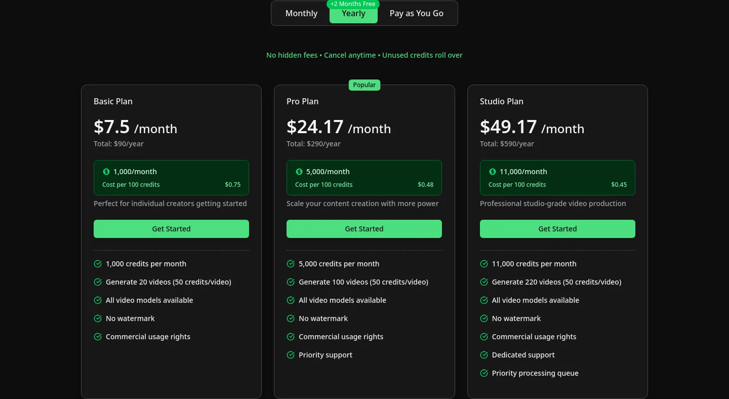Click the checkmark icon beside Priority support

291,355
